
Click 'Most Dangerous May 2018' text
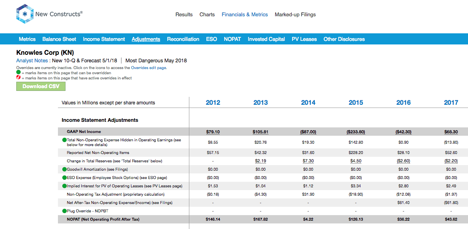pyautogui.click(x=156, y=61)
